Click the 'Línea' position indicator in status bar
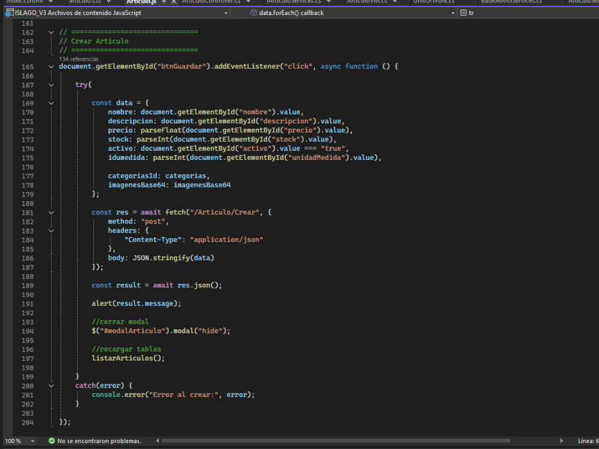 click(588, 441)
